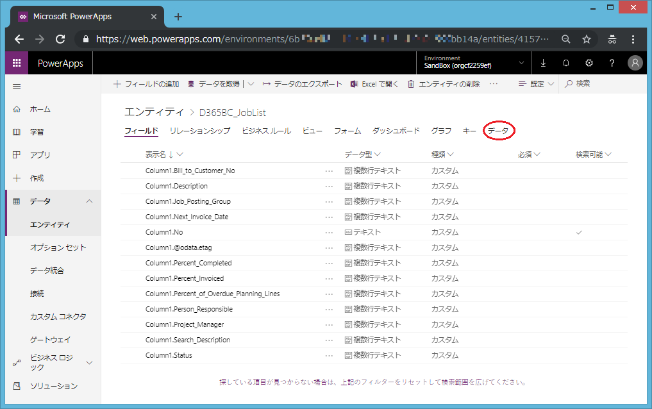Open the Environment SandBox selector
The width and height of the screenshot is (652, 409).
click(474, 63)
